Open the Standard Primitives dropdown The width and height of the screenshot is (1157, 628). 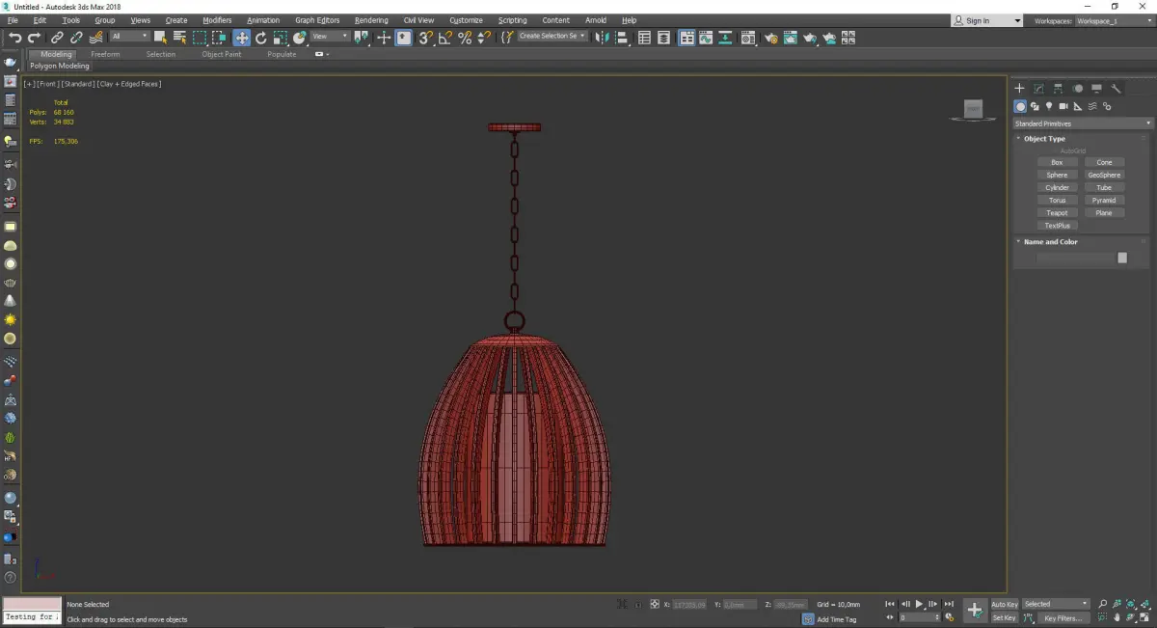(x=1082, y=123)
